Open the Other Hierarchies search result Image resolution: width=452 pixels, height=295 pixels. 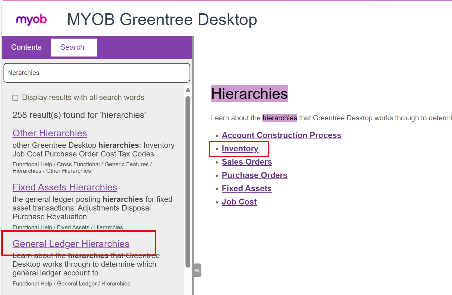(50, 133)
